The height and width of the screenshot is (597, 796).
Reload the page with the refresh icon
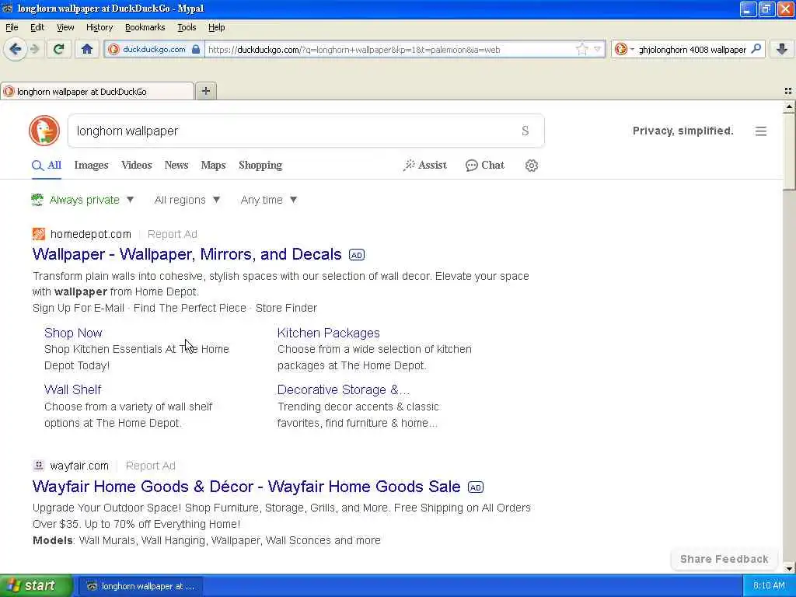[59, 49]
